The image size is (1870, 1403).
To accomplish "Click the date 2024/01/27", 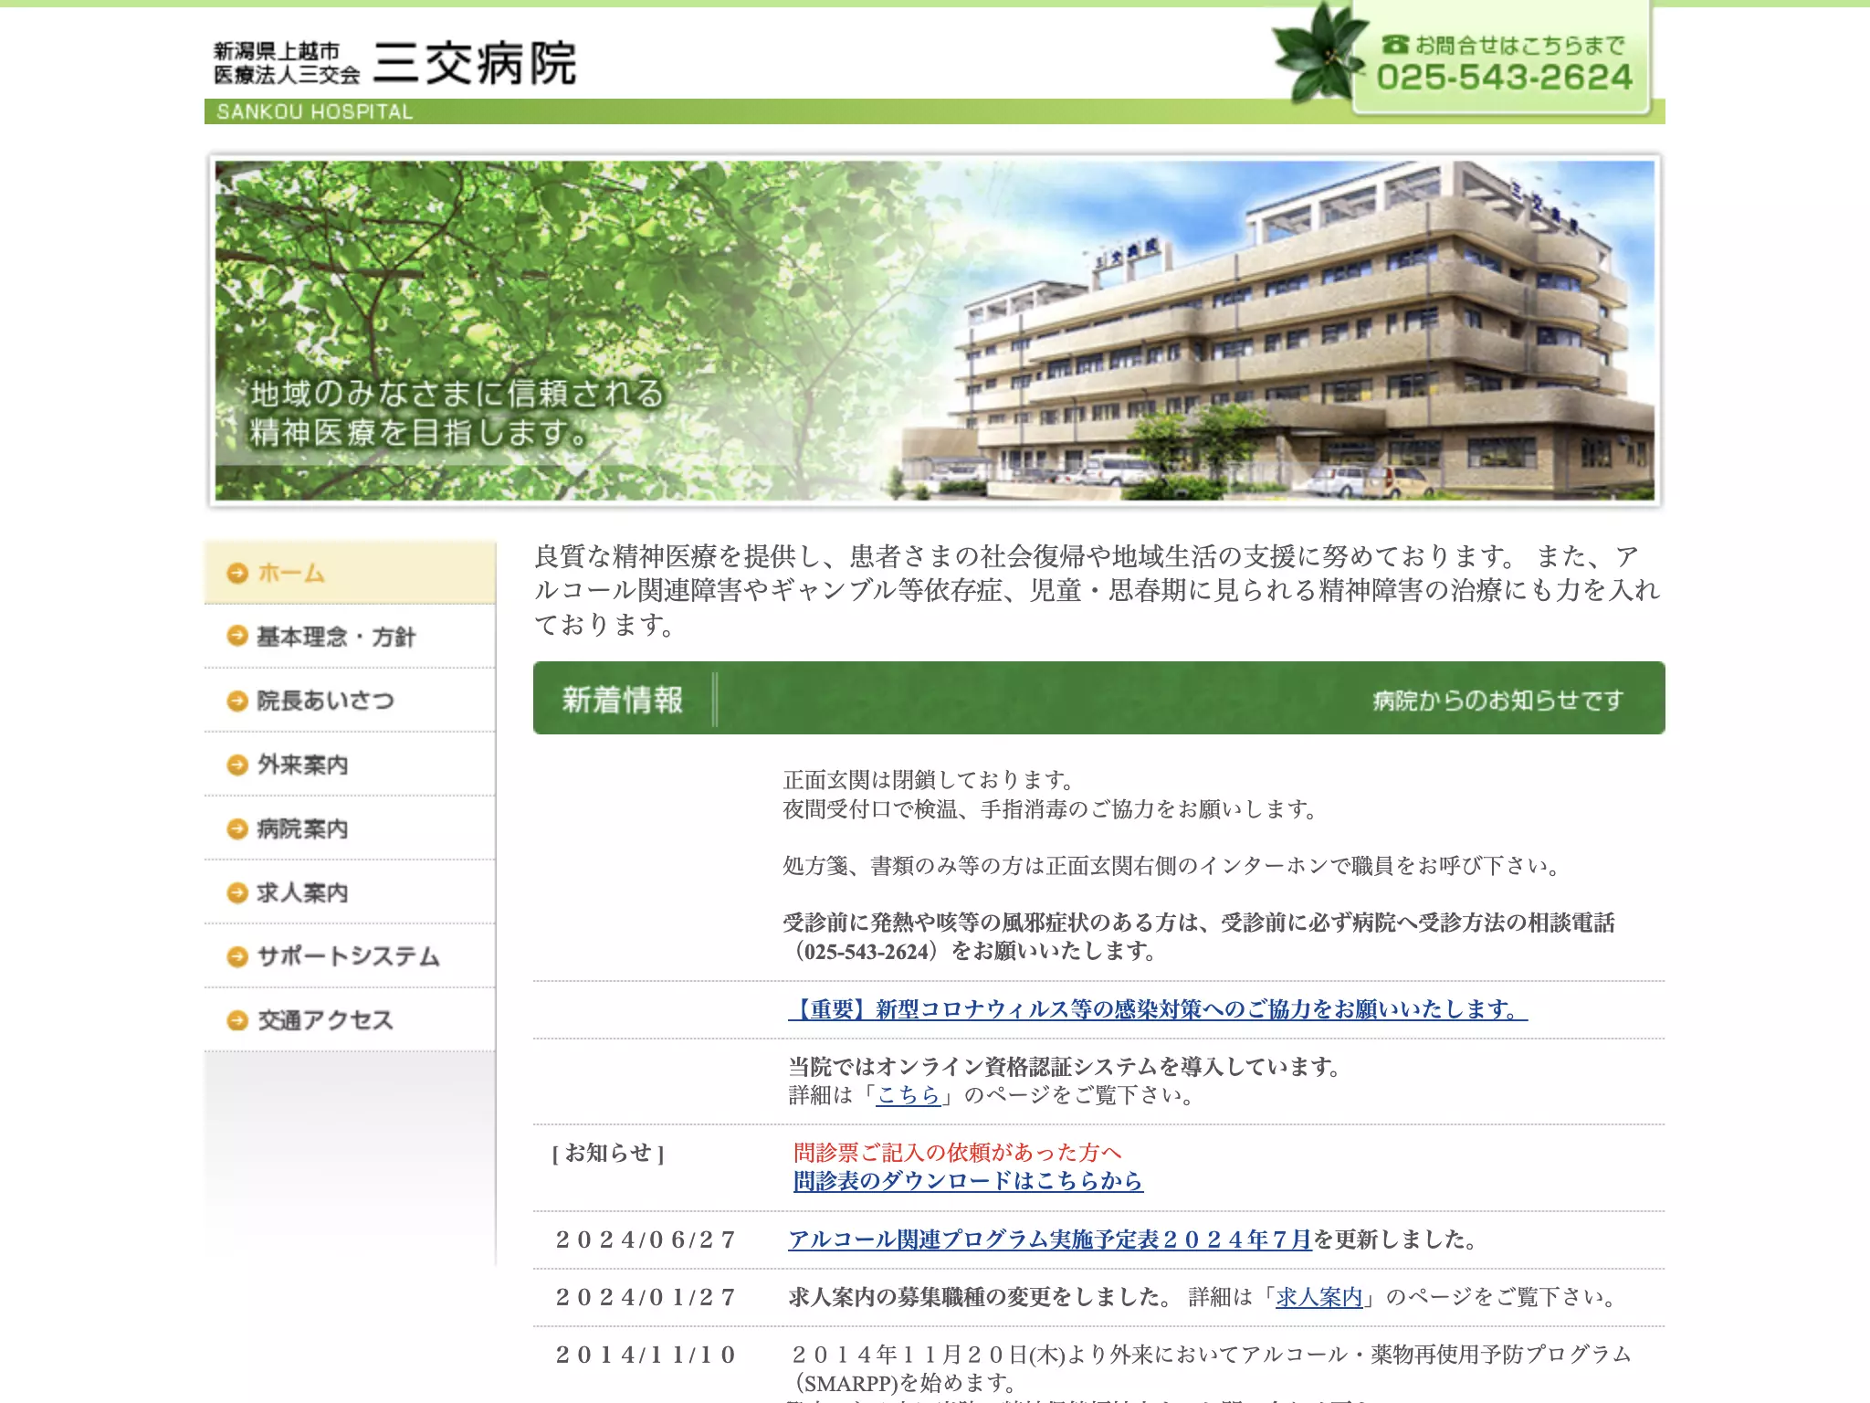I will (646, 1297).
